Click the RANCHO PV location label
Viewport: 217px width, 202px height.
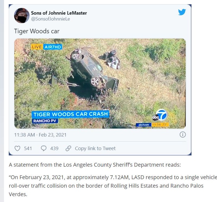45,121
